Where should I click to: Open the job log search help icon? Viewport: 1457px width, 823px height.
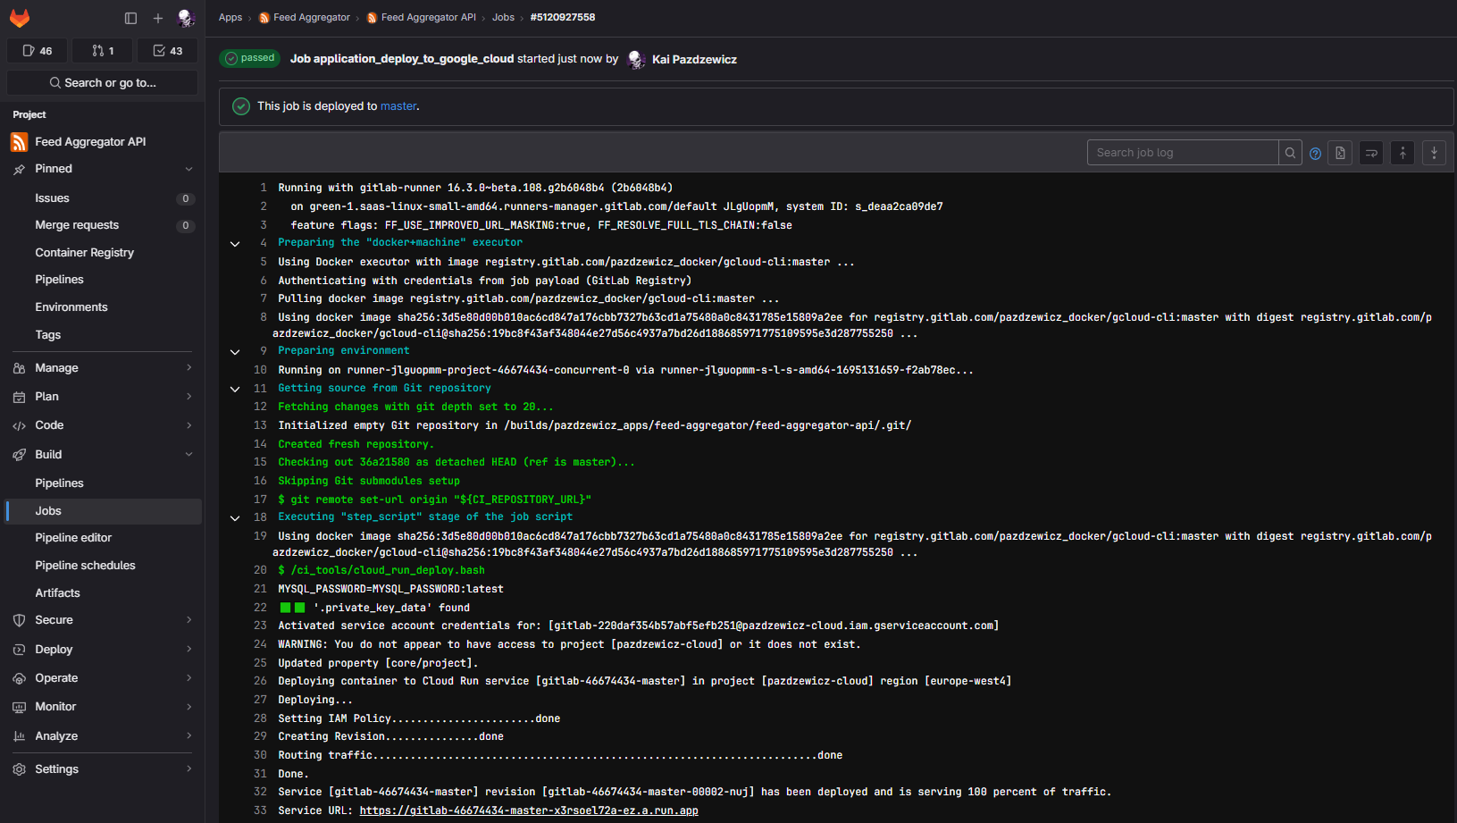(x=1315, y=154)
